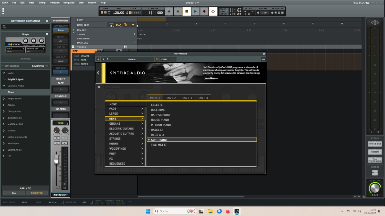Image resolution: width=385 pixels, height=216 pixels.
Task: Open File Explorer from the taskbar
Action: point(210,211)
